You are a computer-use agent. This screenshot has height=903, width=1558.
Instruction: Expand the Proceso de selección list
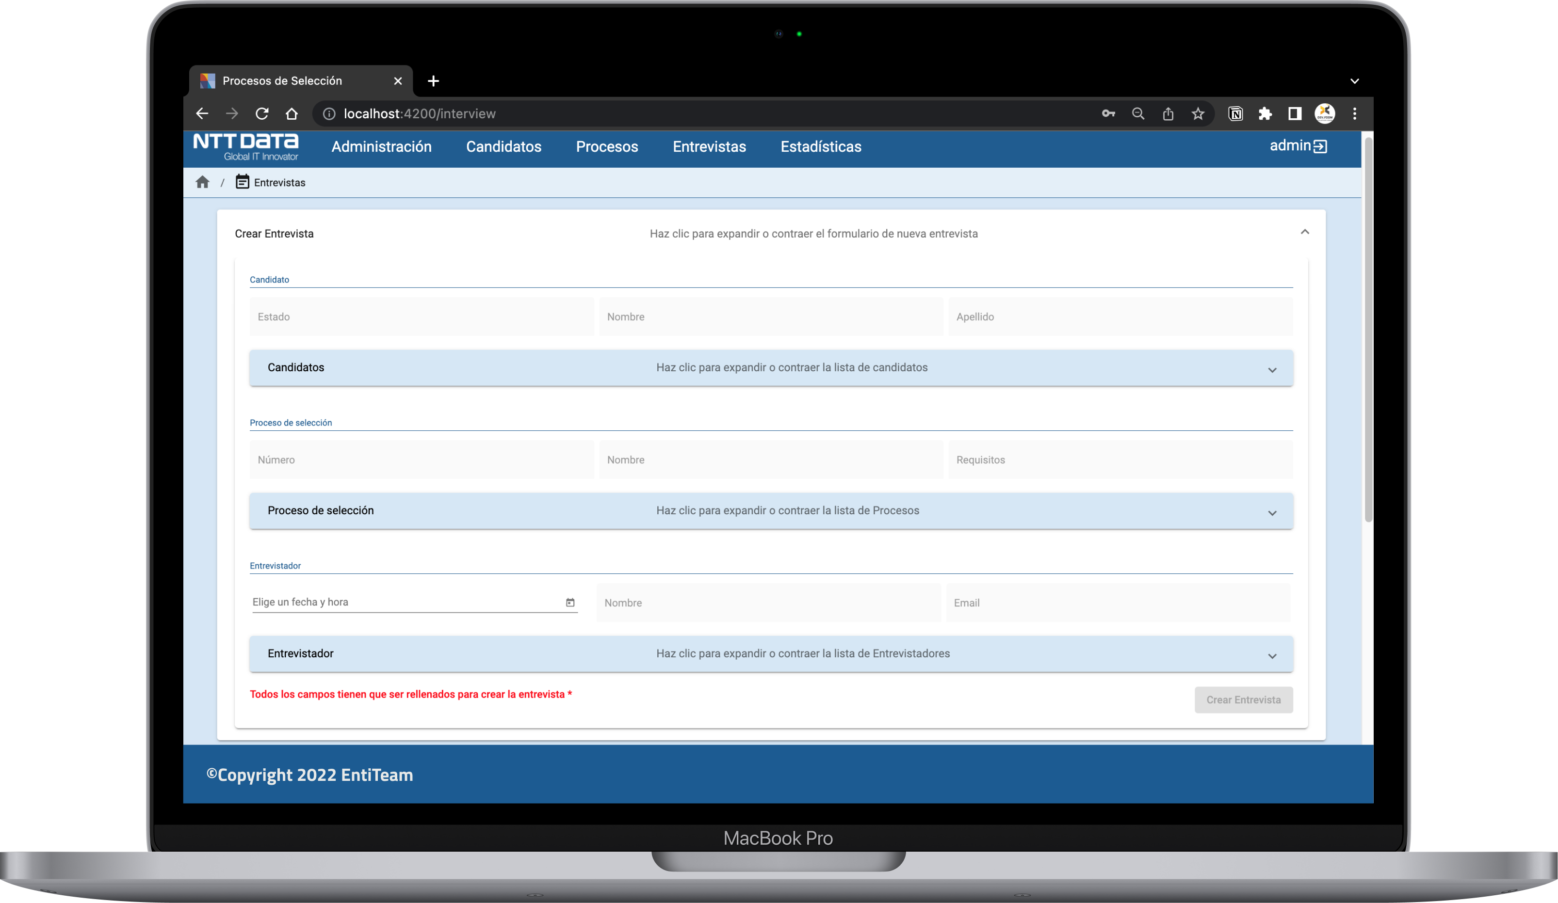pyautogui.click(x=1272, y=513)
